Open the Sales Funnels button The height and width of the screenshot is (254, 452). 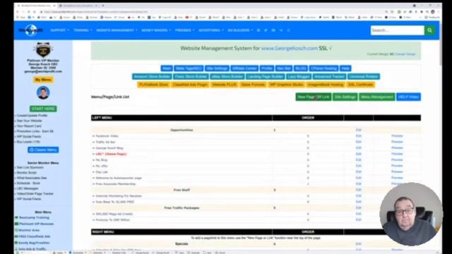click(253, 85)
